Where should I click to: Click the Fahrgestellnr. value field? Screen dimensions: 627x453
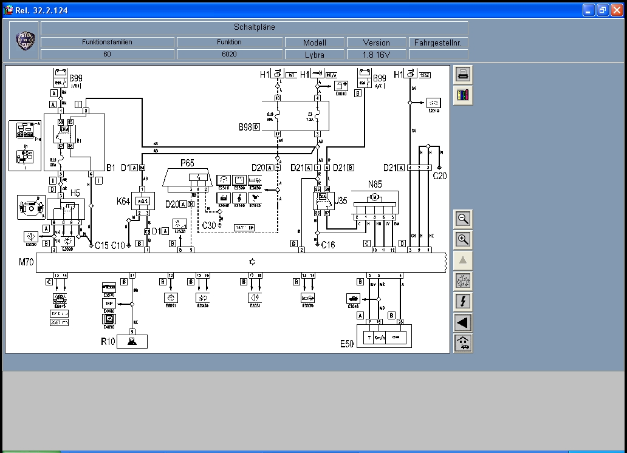click(x=438, y=55)
